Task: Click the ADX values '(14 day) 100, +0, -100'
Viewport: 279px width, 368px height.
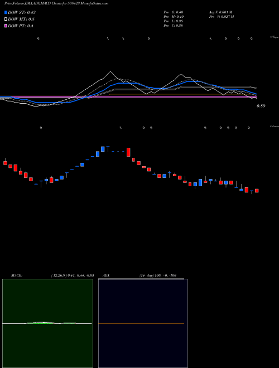Action: click(158, 275)
